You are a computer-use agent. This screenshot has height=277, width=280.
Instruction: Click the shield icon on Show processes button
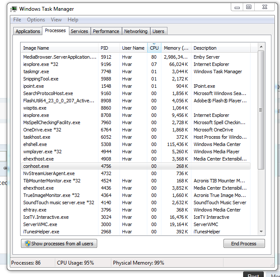(x=27, y=244)
